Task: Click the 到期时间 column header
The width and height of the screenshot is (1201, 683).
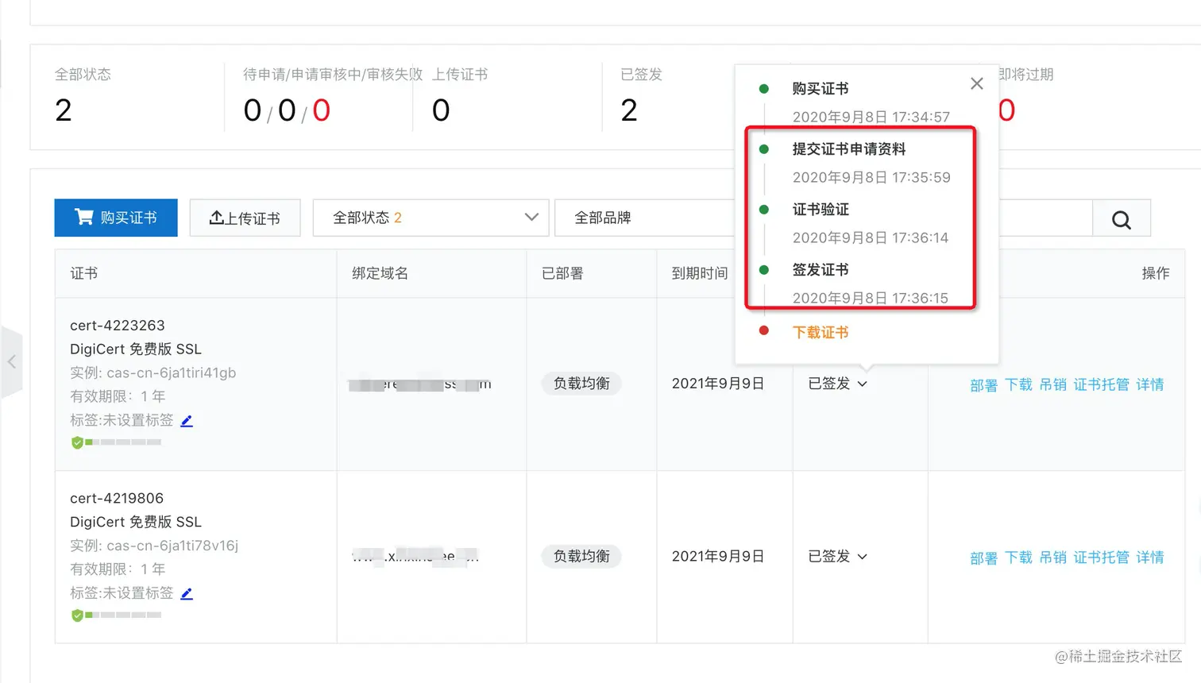Action: (x=700, y=273)
